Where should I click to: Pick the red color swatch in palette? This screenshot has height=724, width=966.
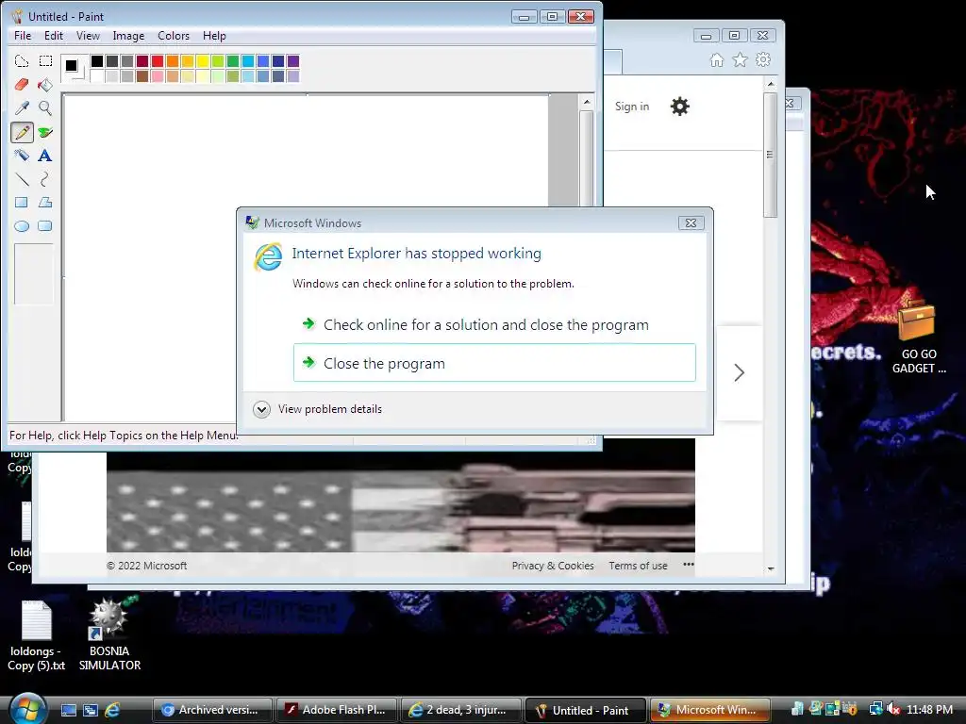click(158, 61)
